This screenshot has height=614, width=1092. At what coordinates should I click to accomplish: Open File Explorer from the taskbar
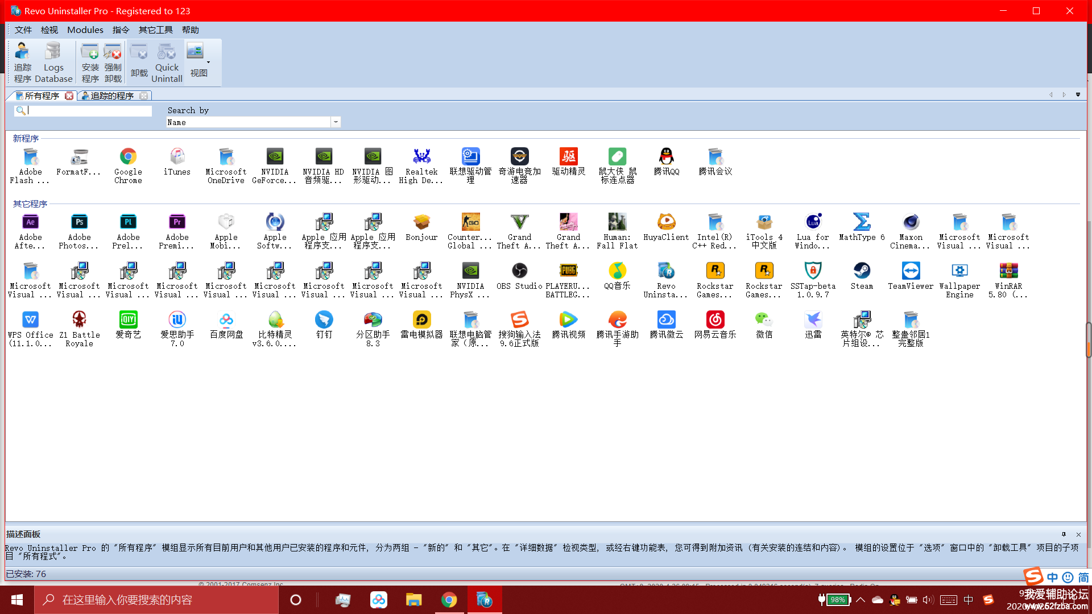point(413,600)
